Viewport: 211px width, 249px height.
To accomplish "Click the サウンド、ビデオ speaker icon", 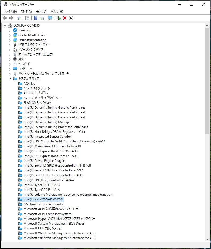I will 15,74.
